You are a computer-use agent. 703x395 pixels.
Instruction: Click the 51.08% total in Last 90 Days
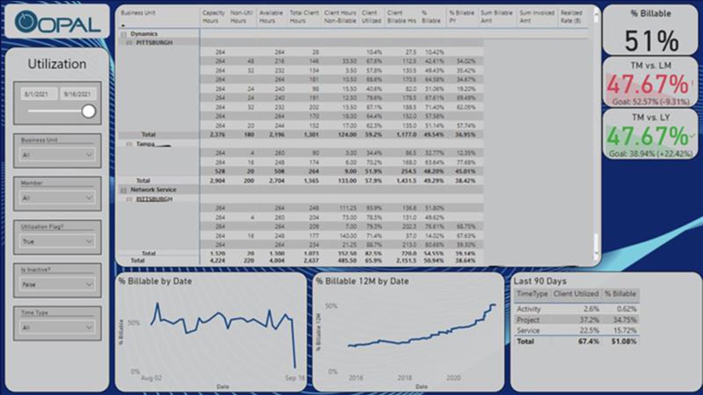624,341
